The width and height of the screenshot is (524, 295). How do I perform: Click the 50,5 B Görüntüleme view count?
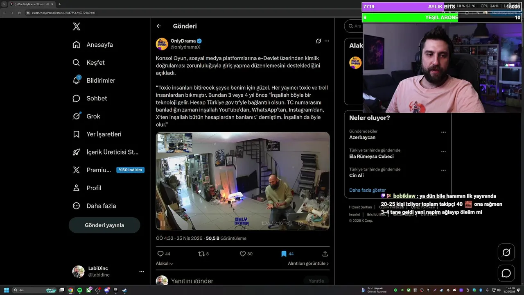(226, 238)
